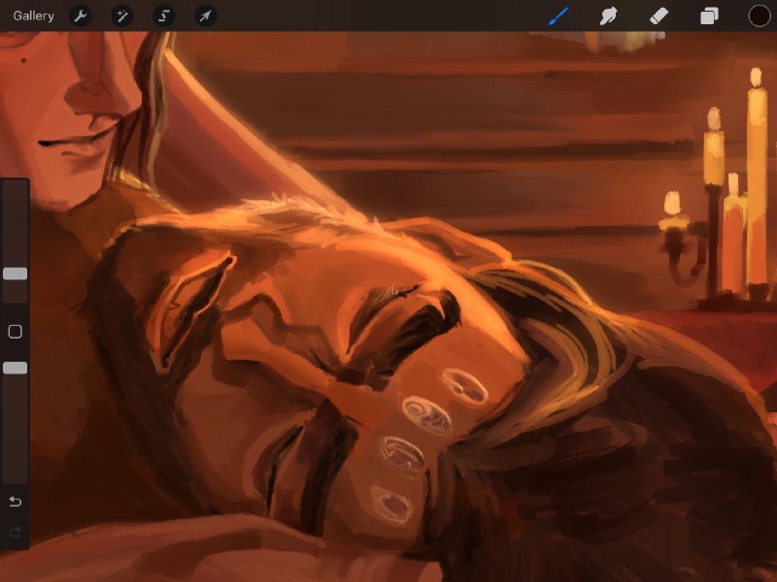Redo using the sidebar redo arrow

coord(15,532)
